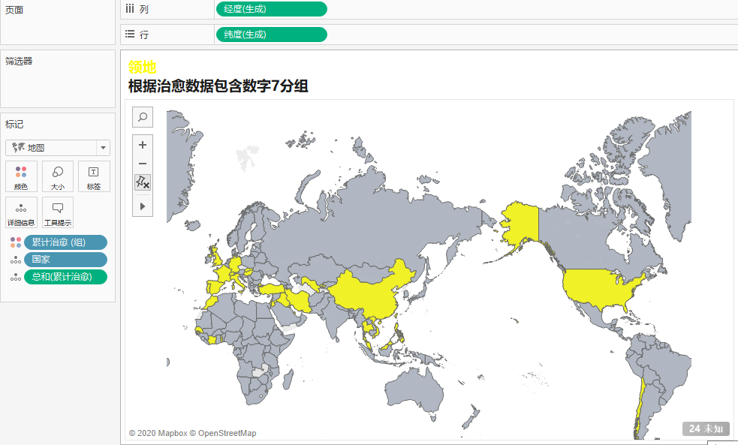Select 经度(生成) pill on columns shelf

[x=271, y=9]
